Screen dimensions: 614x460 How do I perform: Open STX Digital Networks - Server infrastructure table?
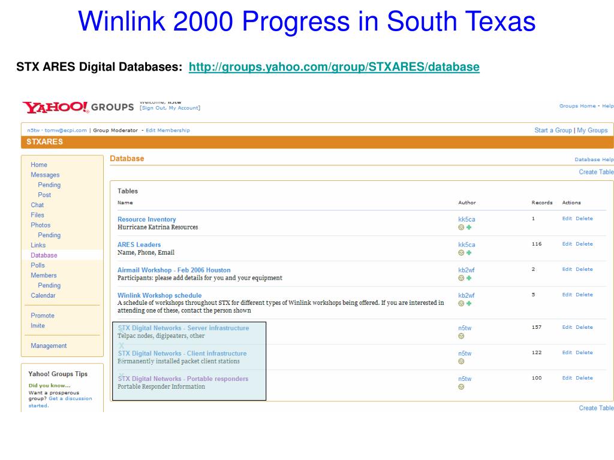[183, 328]
